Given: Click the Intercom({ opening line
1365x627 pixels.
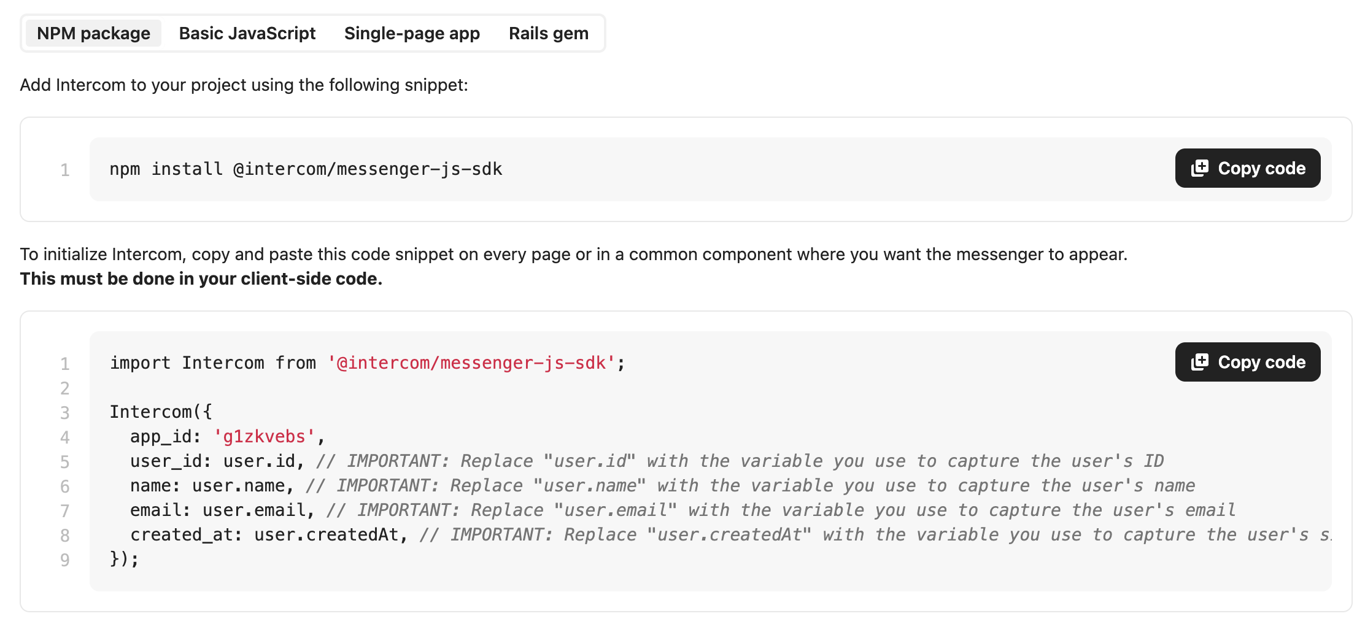Looking at the screenshot, I should pos(161,412).
